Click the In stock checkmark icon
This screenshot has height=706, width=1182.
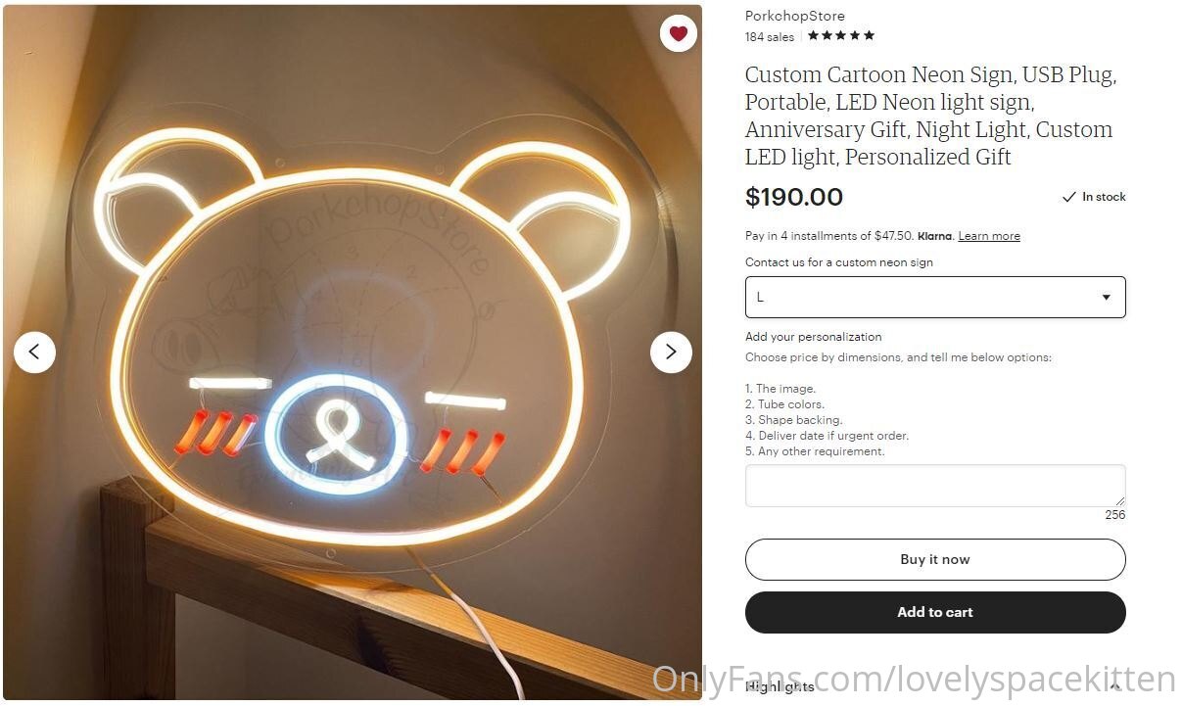1069,197
